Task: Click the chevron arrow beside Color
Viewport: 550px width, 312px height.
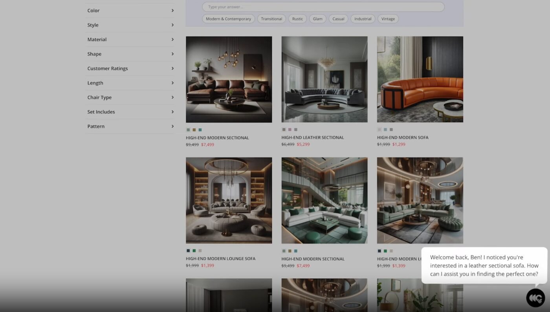Action: click(172, 11)
